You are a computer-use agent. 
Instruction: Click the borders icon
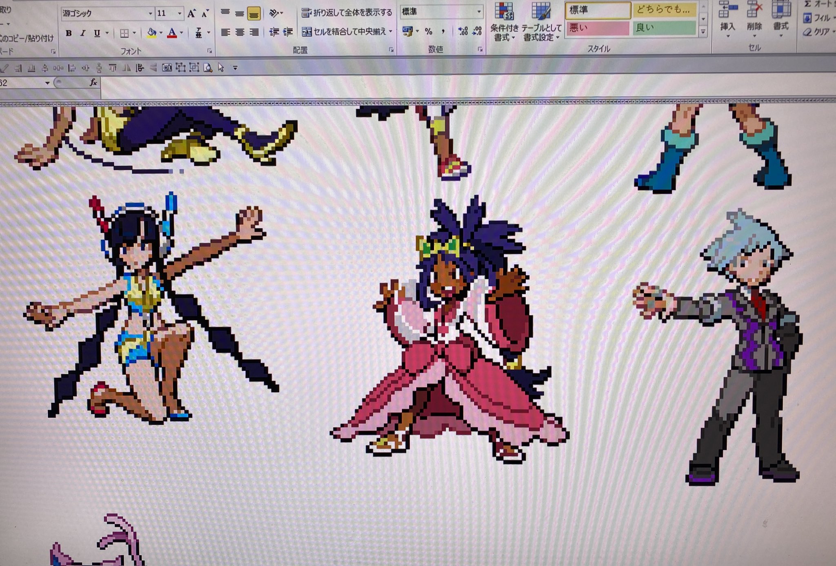click(x=124, y=33)
